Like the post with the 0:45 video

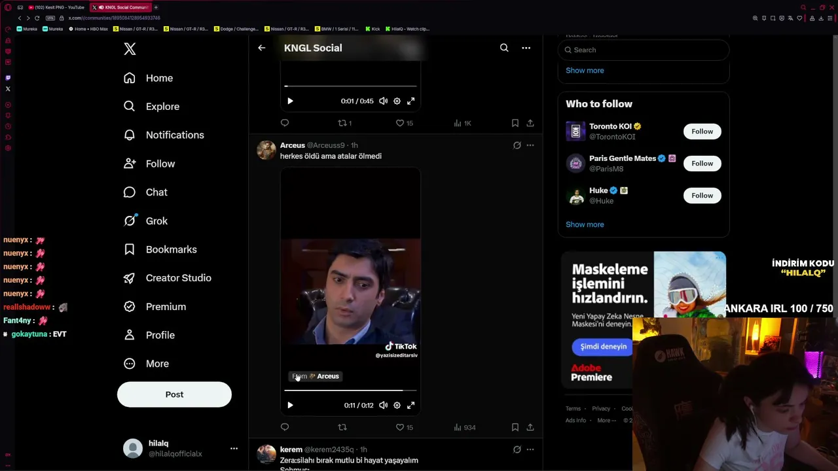[x=405, y=123]
